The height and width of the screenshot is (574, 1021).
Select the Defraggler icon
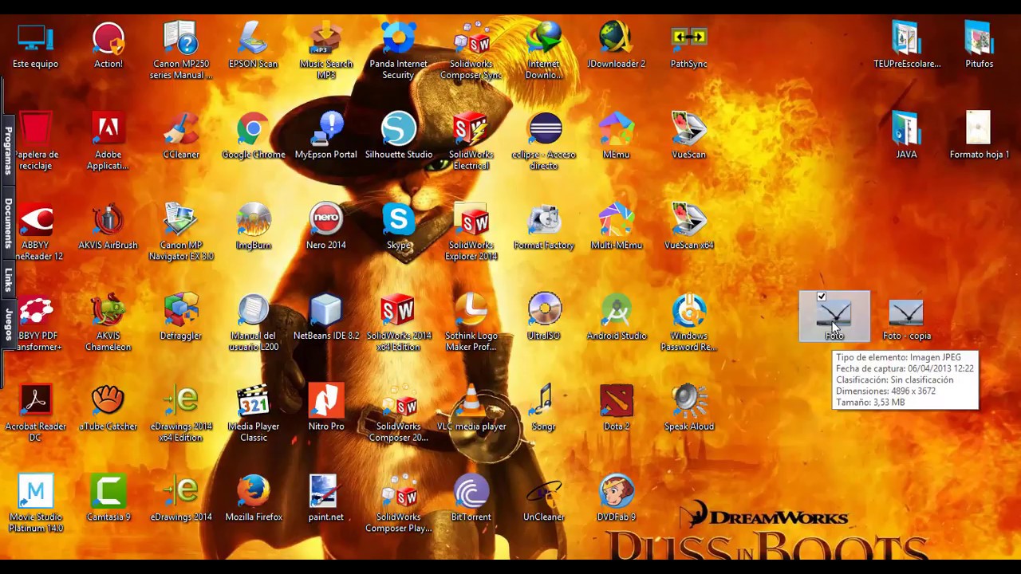tap(181, 311)
